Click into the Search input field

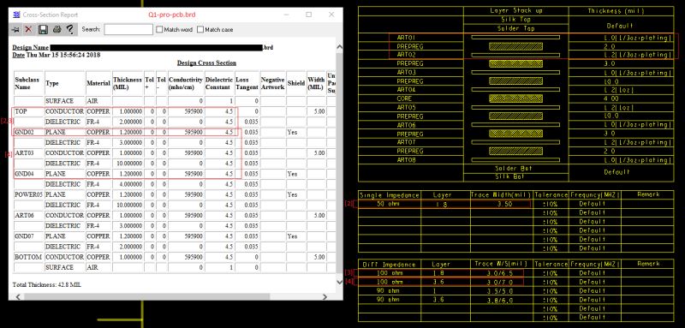128,30
